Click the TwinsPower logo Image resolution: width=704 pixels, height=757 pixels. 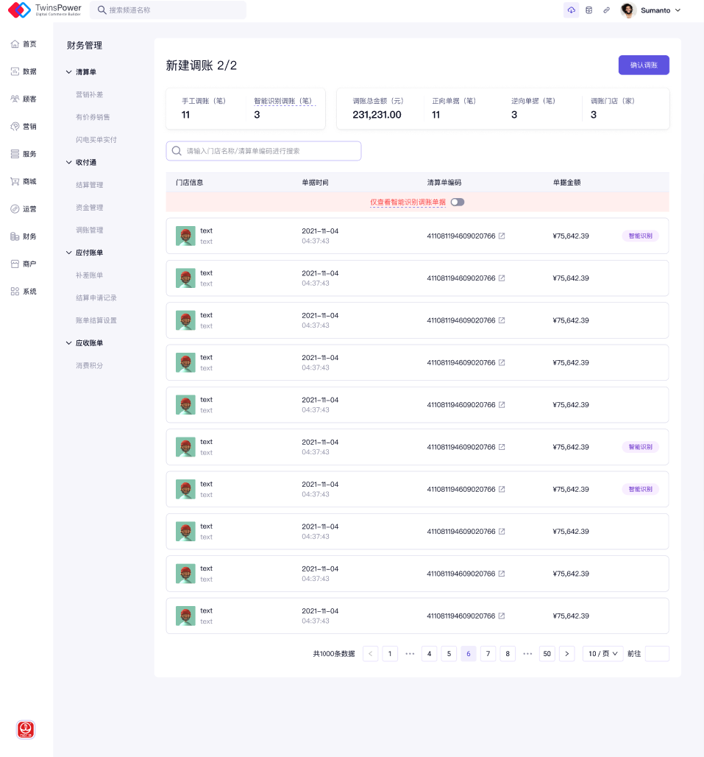pyautogui.click(x=45, y=10)
